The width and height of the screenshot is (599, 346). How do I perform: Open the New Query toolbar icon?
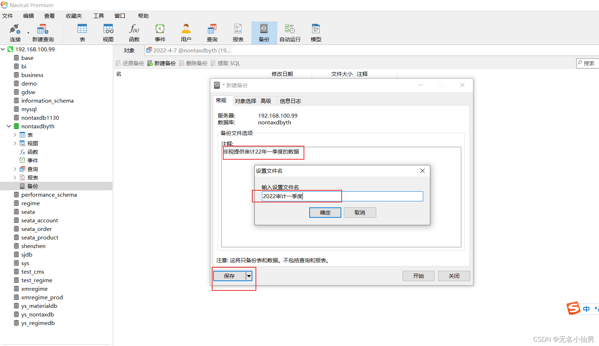coord(43,33)
